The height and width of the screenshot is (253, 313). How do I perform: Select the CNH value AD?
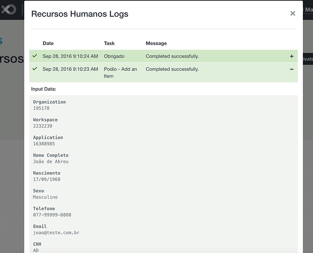click(x=36, y=250)
